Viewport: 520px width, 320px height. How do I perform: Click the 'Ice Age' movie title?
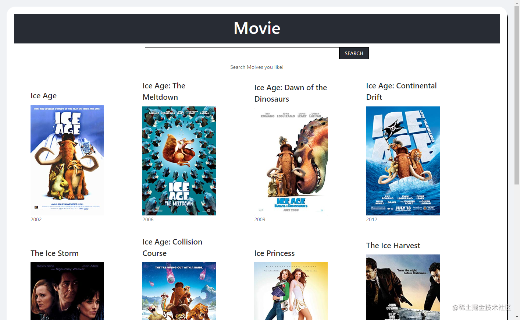pos(44,96)
